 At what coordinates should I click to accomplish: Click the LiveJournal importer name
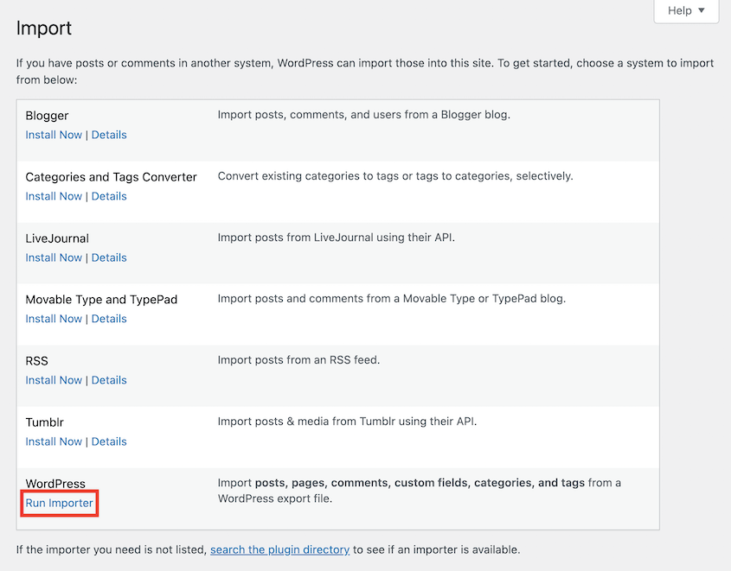click(x=57, y=238)
